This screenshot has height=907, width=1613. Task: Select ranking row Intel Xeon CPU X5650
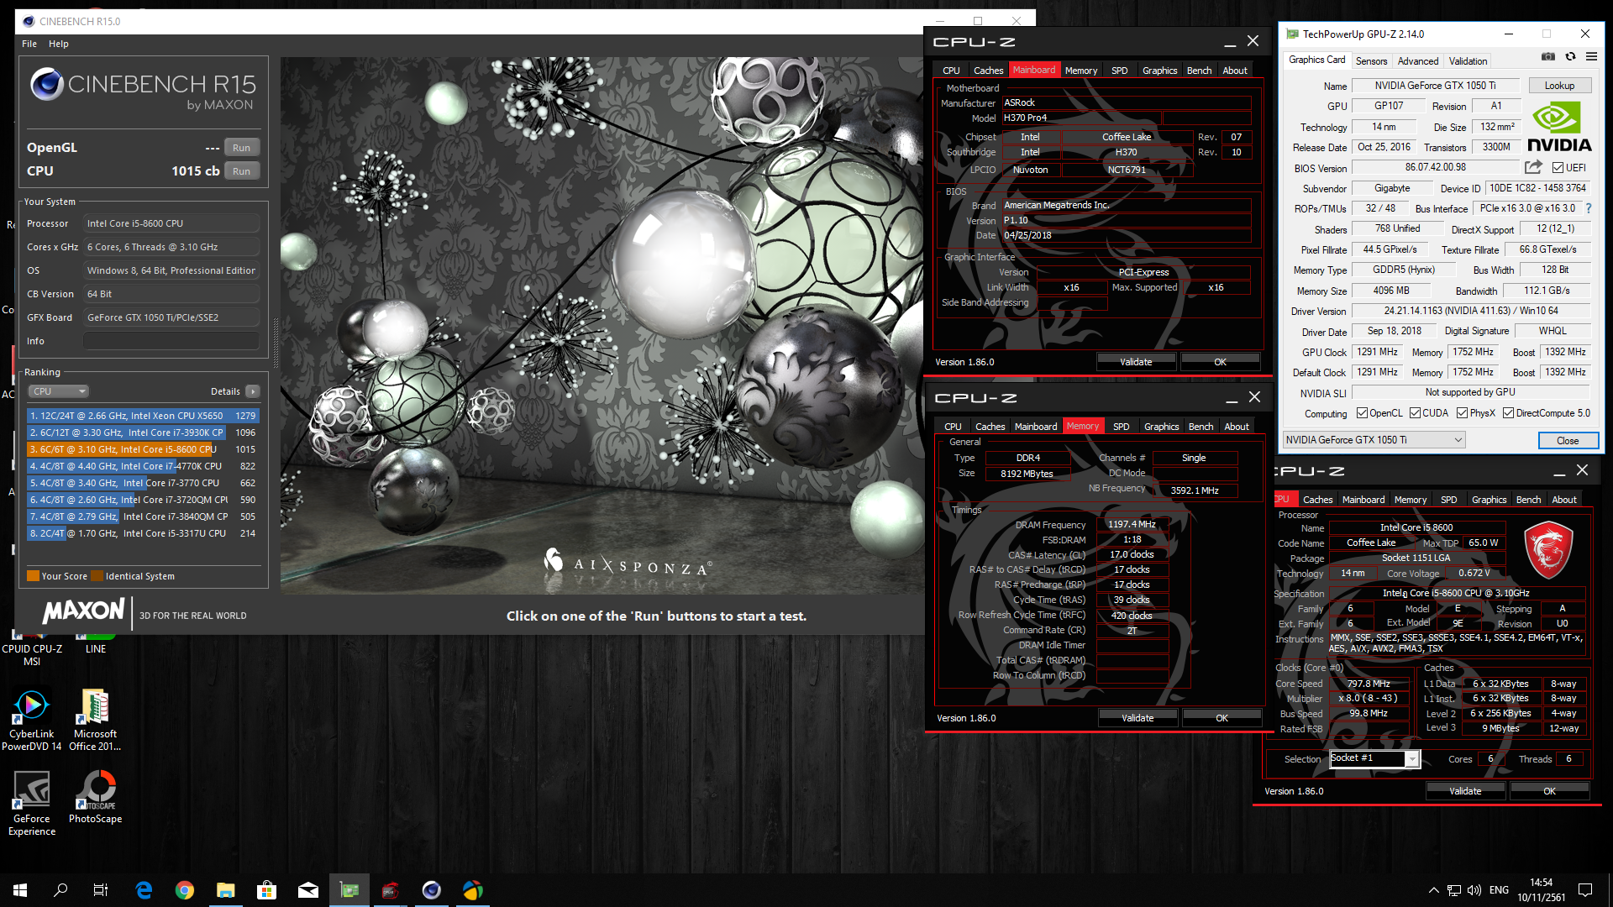pos(143,416)
